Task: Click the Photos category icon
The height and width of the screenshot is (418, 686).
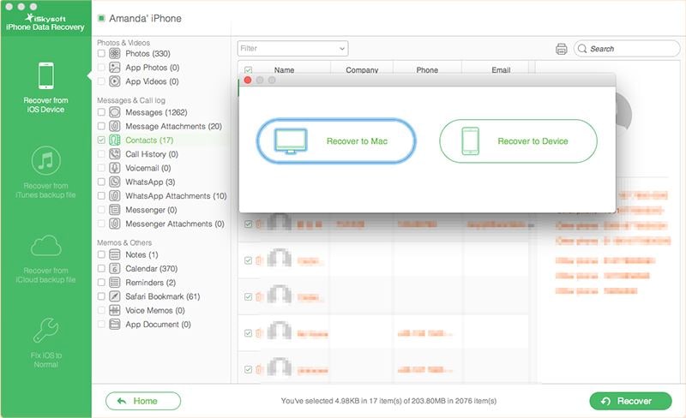Action: tap(115, 53)
